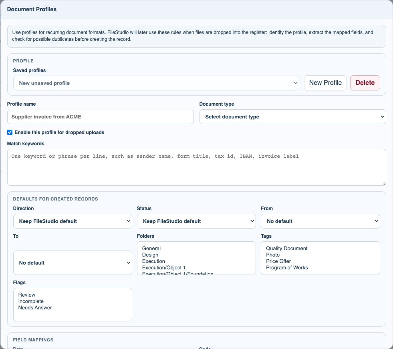Viewport: 393px width, 349px height.
Task: Open the From dropdown
Action: point(320,221)
